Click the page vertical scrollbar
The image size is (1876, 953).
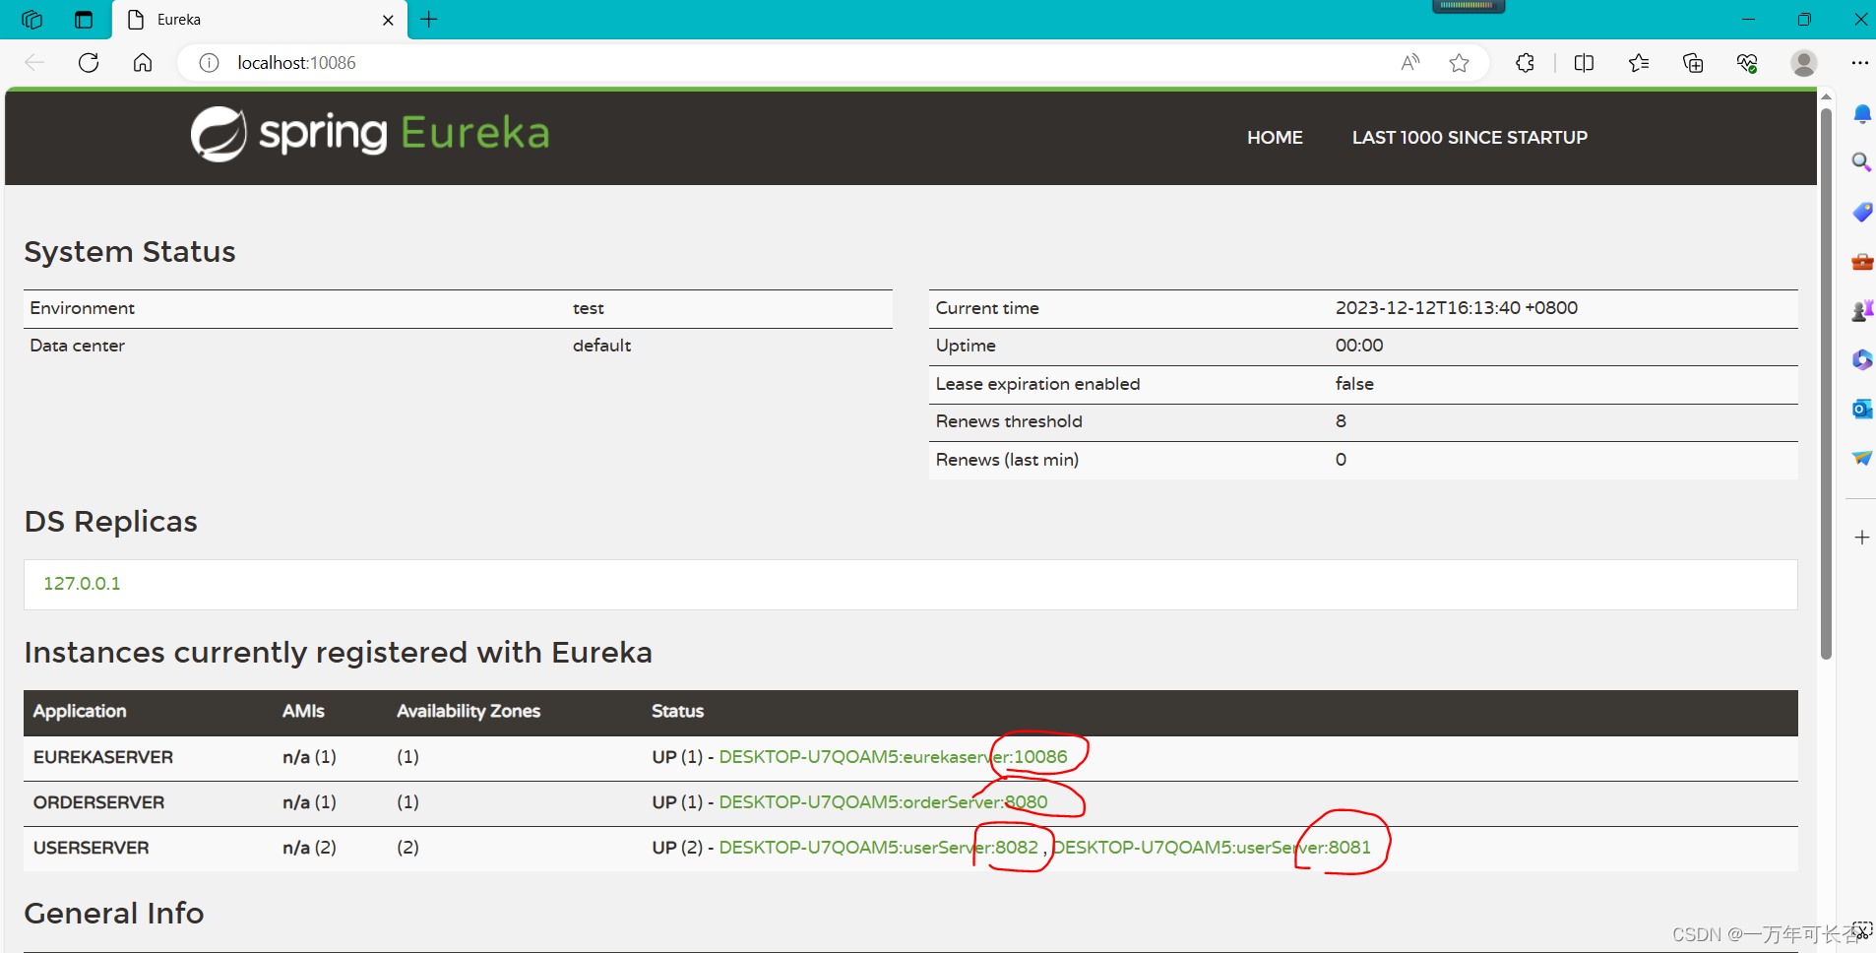point(1826,384)
